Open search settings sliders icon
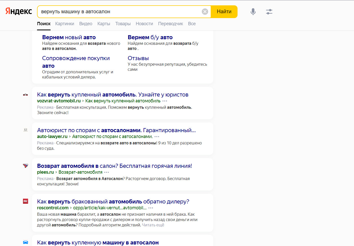Image resolution: width=354 pixels, height=246 pixels. (x=269, y=12)
